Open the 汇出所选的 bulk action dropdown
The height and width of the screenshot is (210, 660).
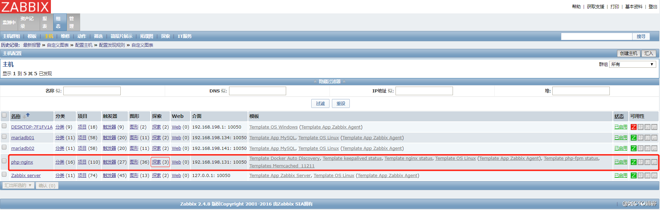pos(18,186)
